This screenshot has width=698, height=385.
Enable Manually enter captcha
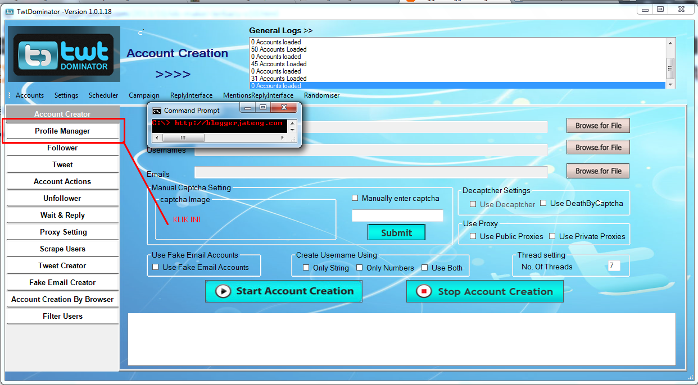click(x=355, y=198)
